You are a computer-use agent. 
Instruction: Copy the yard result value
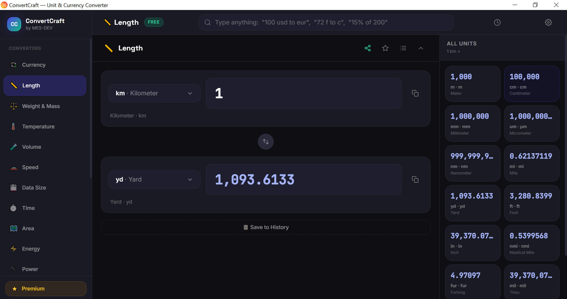(415, 180)
